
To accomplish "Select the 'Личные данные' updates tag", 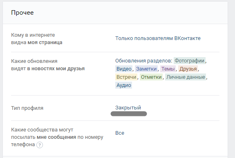I will pyautogui.click(x=186, y=77).
